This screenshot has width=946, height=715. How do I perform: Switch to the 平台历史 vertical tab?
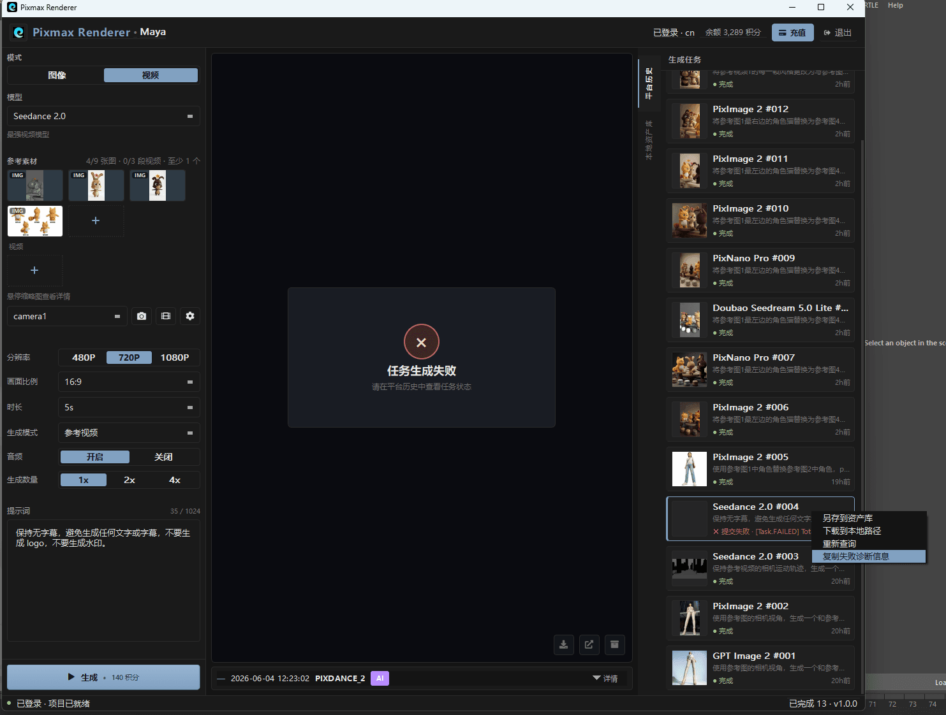pos(649,83)
